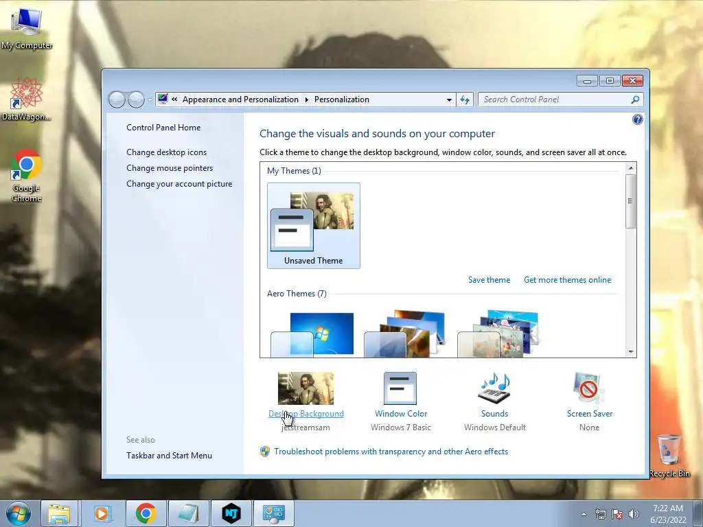Open Window Color settings
The image size is (703, 527).
click(x=401, y=414)
